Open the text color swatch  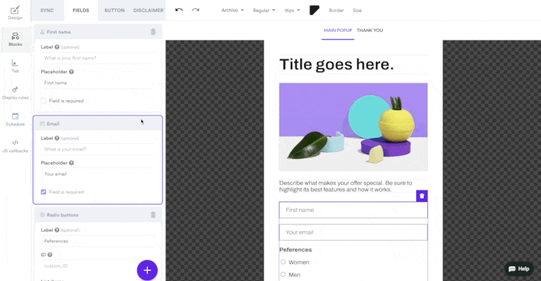(314, 10)
